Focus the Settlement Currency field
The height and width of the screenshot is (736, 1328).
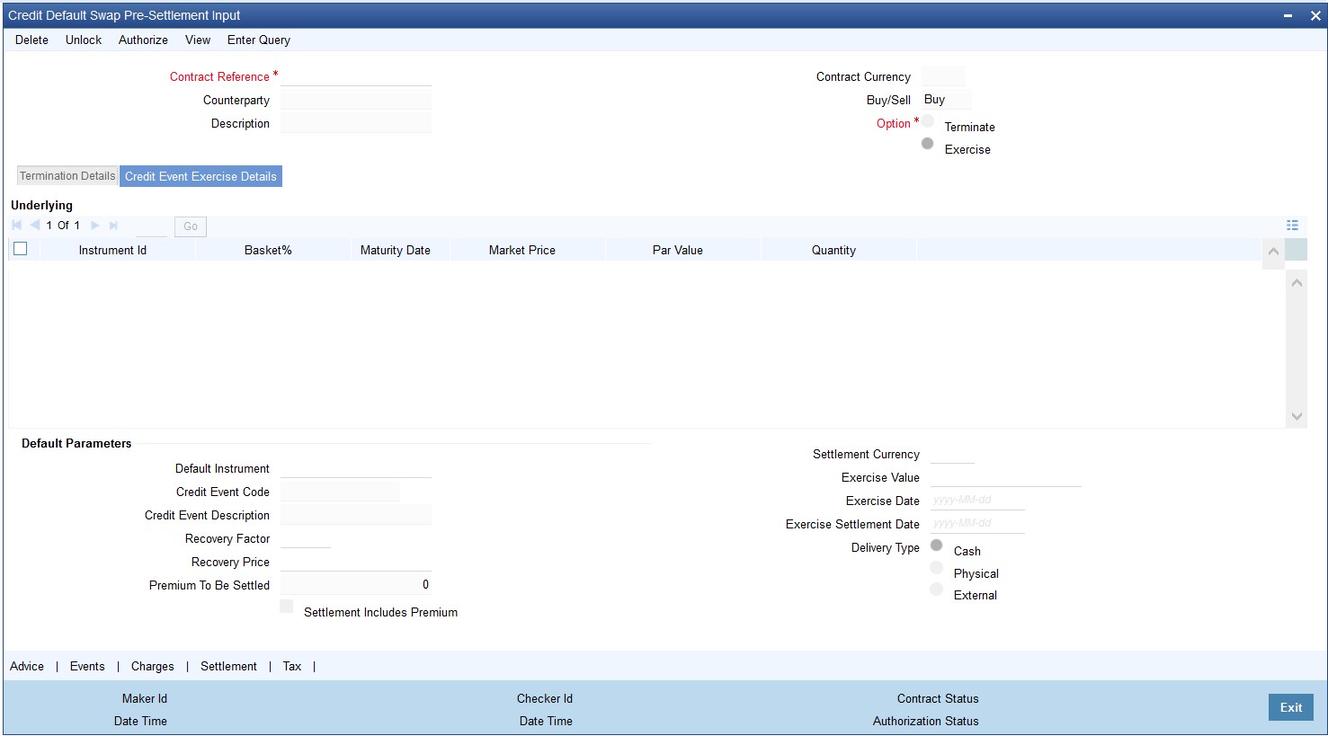[x=952, y=454]
